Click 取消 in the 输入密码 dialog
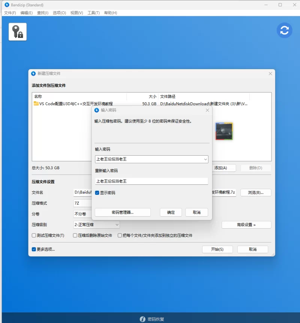The image size is (300, 323). pos(196,212)
